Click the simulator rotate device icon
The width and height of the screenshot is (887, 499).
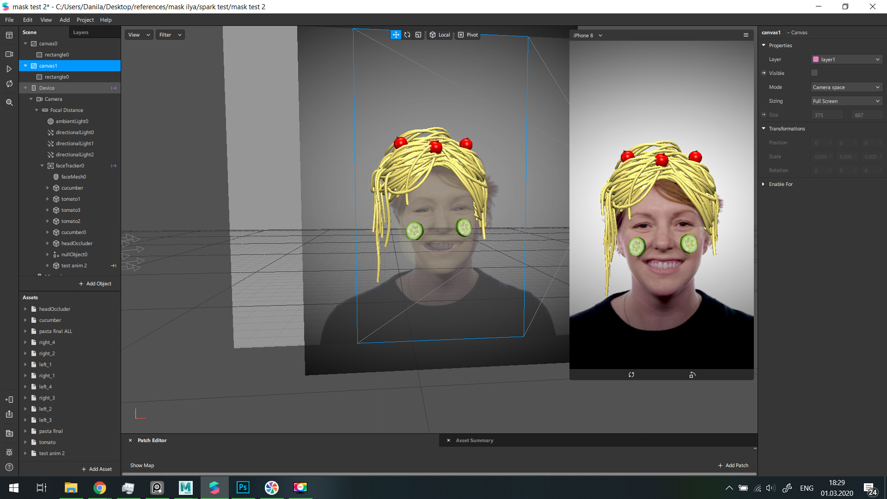pos(692,375)
